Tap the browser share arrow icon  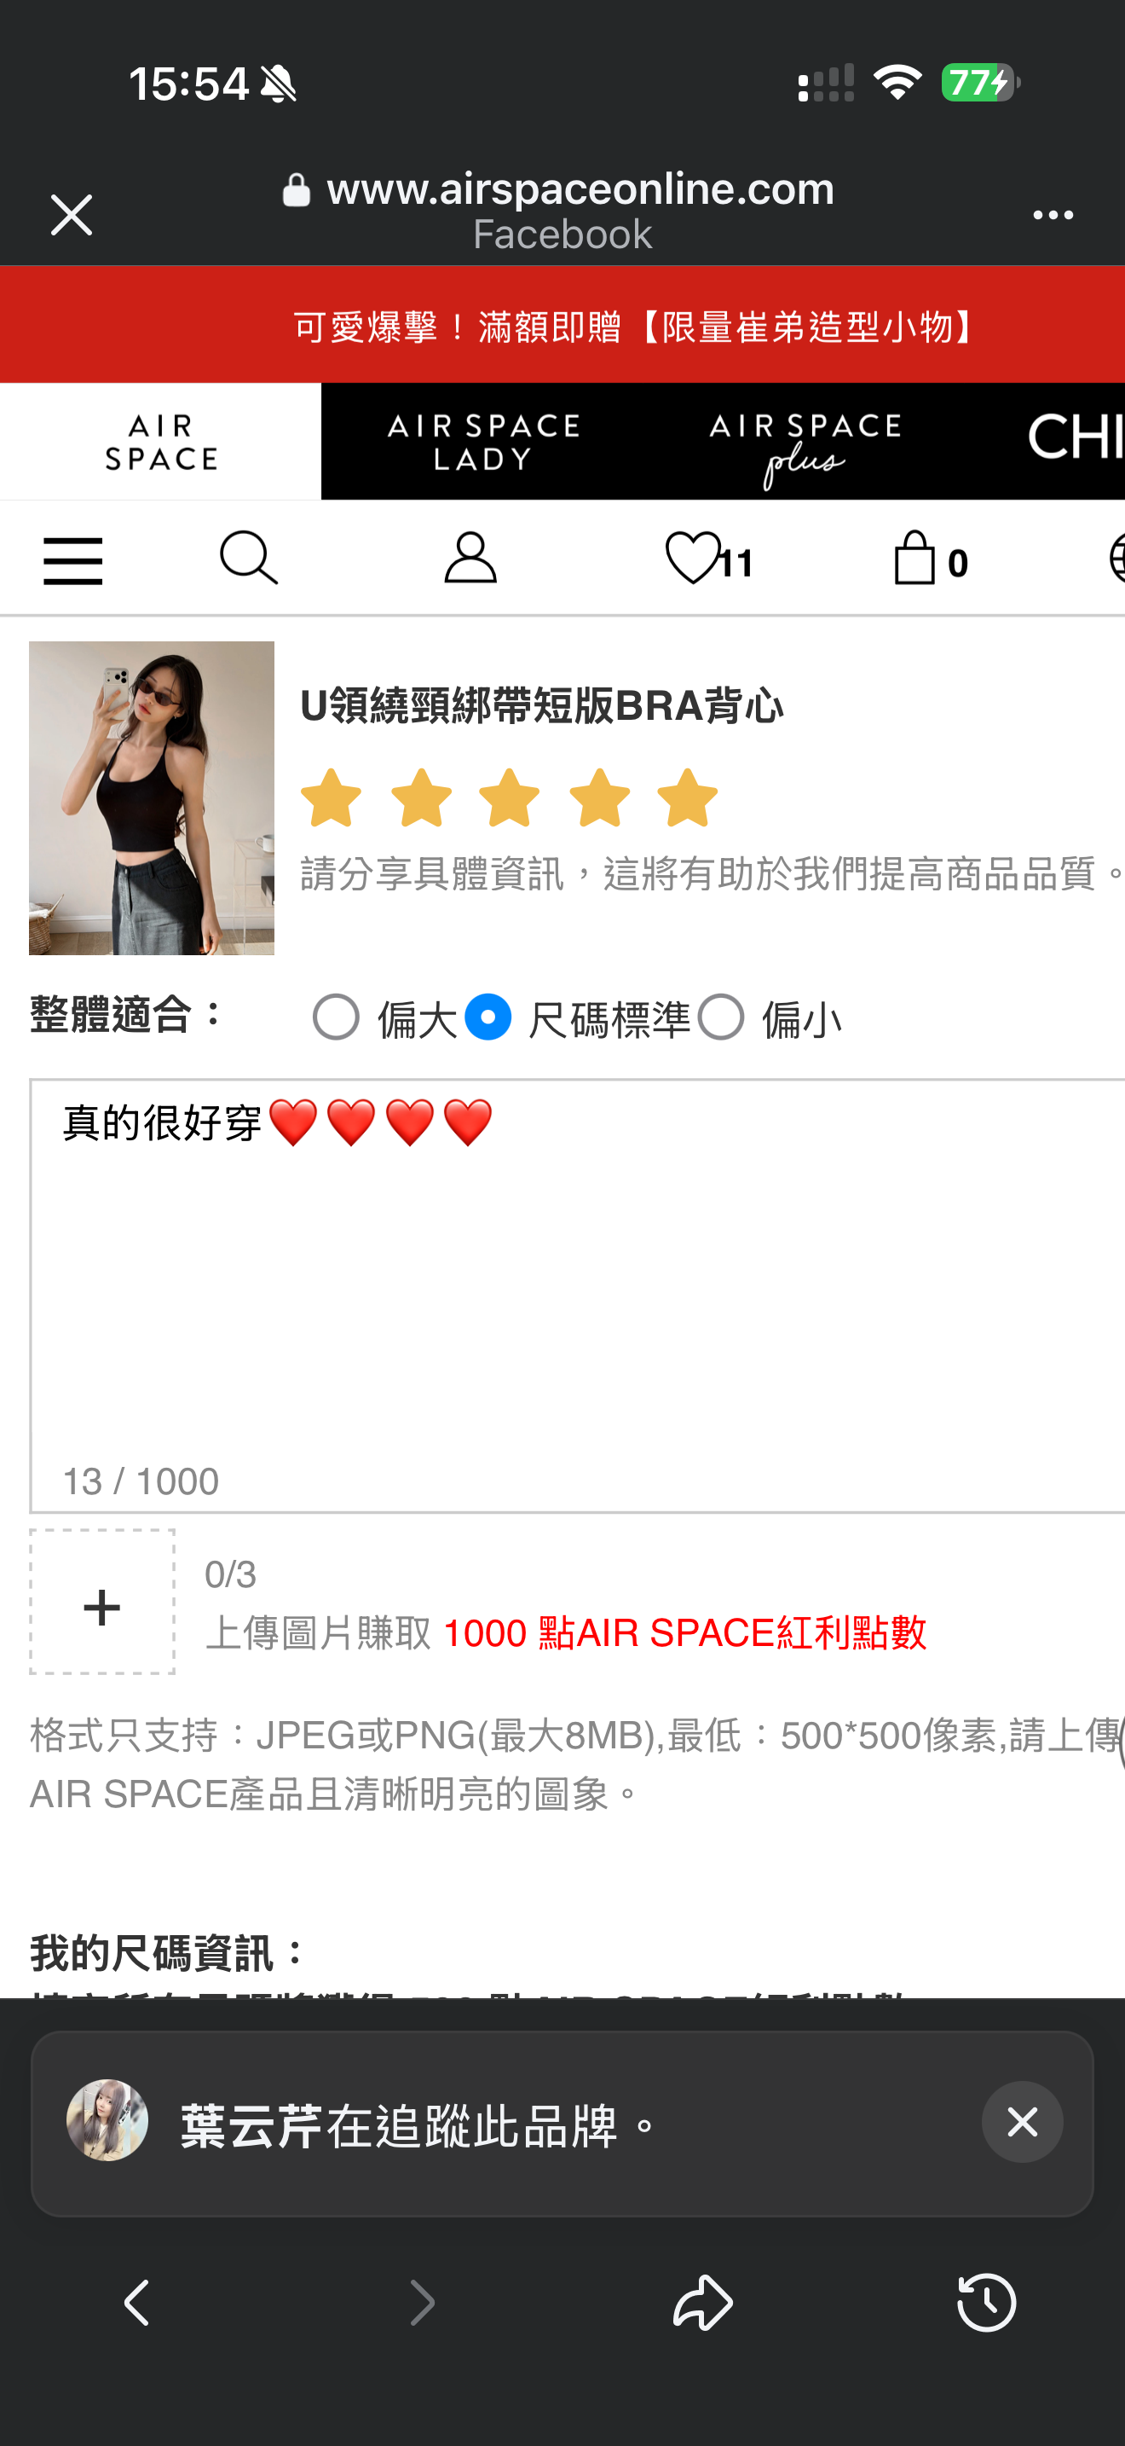tap(703, 2303)
